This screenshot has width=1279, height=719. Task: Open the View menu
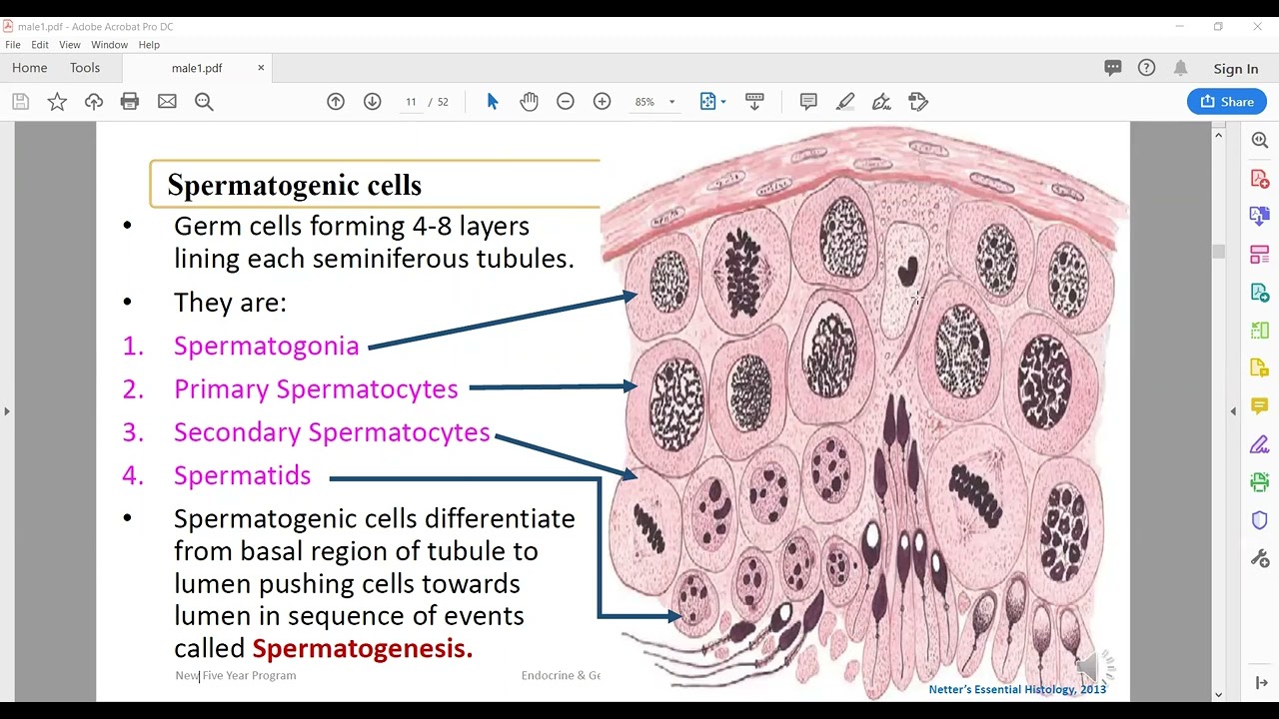tap(70, 45)
